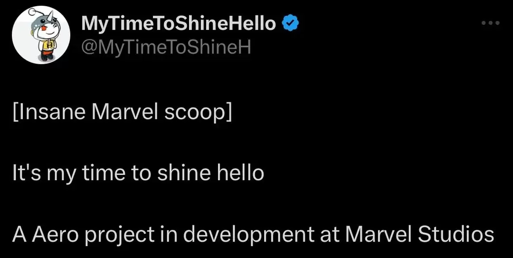Open the @MyTimeToShineH handle link
This screenshot has height=258, width=513.
[x=165, y=48]
